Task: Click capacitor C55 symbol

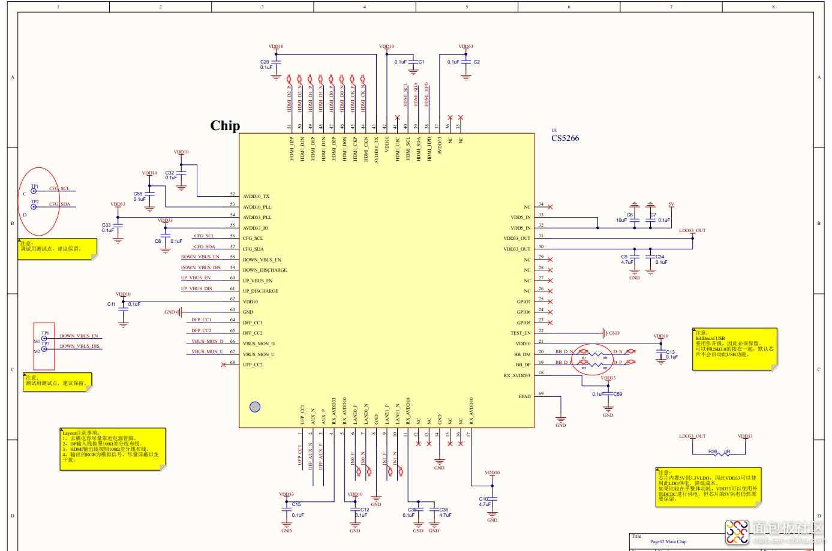Action: click(x=149, y=194)
